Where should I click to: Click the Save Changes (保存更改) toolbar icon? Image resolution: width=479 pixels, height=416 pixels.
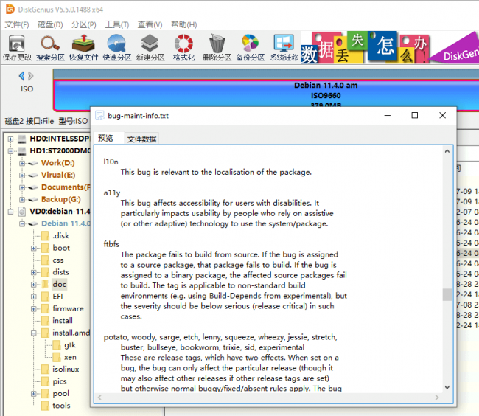[x=17, y=48]
